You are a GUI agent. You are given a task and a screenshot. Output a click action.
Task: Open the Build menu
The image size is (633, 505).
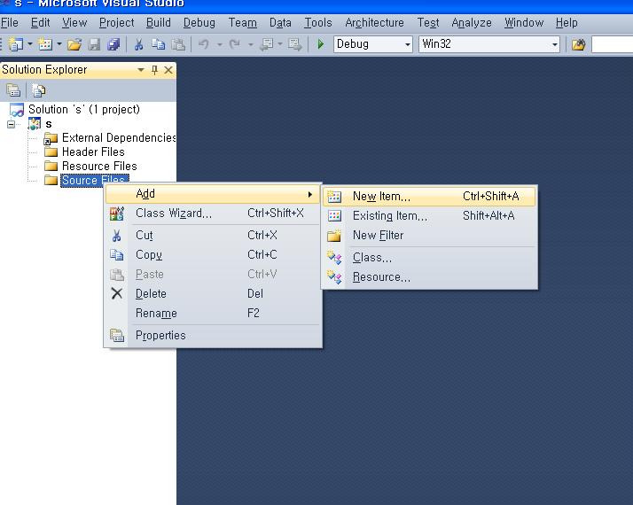click(158, 22)
